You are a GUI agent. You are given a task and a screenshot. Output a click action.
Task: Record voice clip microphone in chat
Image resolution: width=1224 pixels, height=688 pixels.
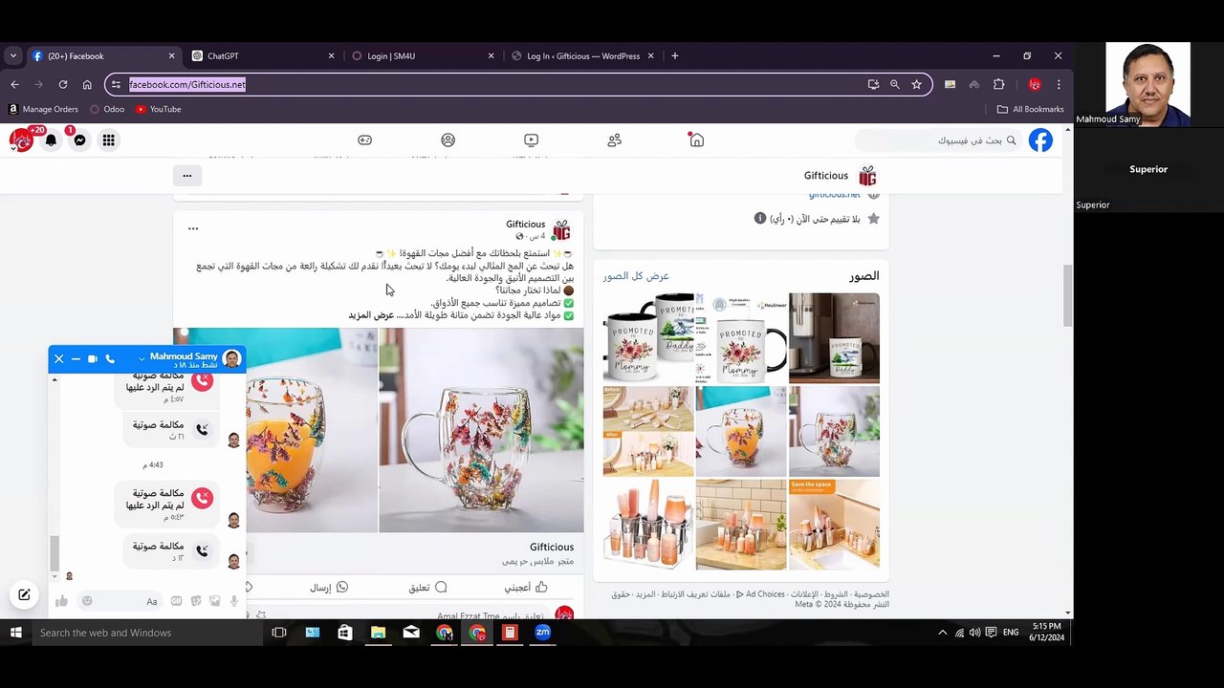point(233,601)
